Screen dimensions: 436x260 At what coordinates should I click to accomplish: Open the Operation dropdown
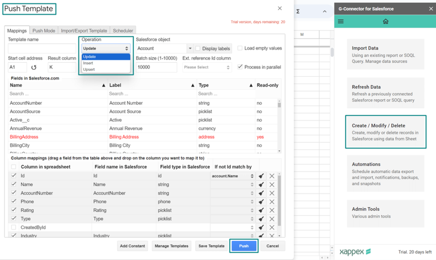106,49
